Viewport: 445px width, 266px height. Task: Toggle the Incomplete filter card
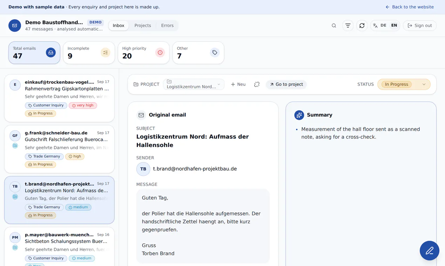89,52
